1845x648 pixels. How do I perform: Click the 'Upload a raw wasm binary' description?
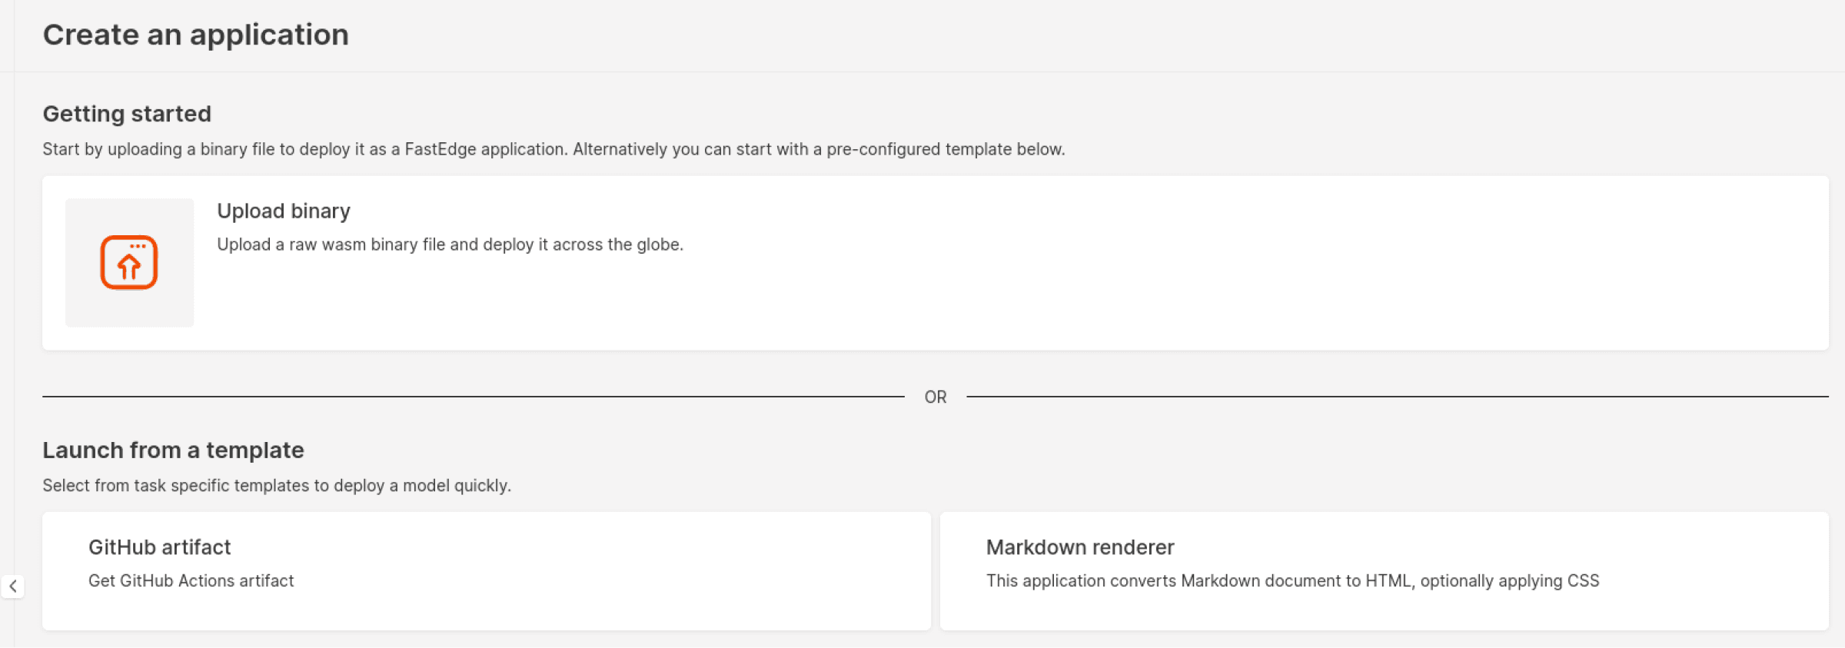pyautogui.click(x=450, y=244)
